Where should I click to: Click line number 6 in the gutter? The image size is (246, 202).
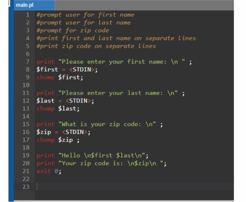pyautogui.click(x=28, y=54)
